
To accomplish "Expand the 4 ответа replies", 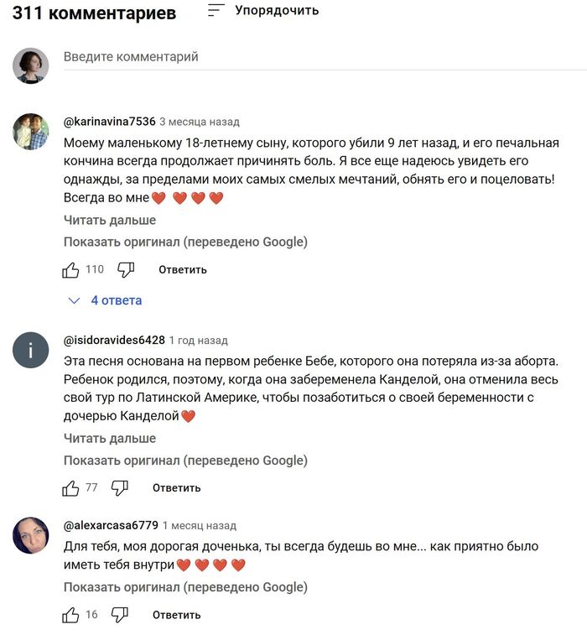I will [x=106, y=300].
